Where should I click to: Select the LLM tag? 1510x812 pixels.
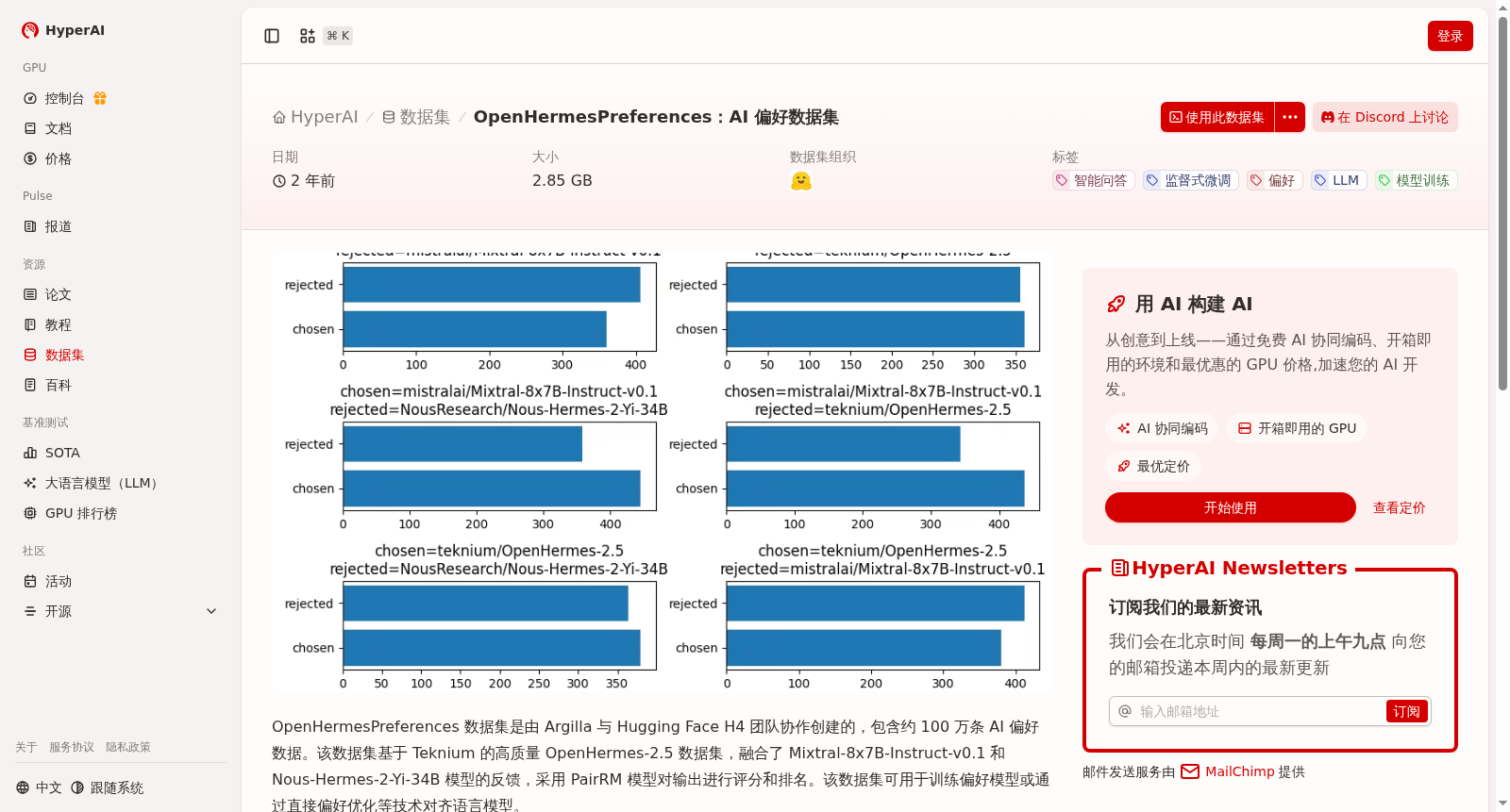point(1339,180)
